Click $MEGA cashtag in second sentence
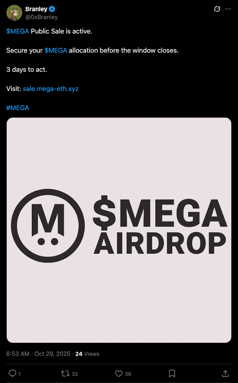This screenshot has width=238, height=383. pos(56,50)
